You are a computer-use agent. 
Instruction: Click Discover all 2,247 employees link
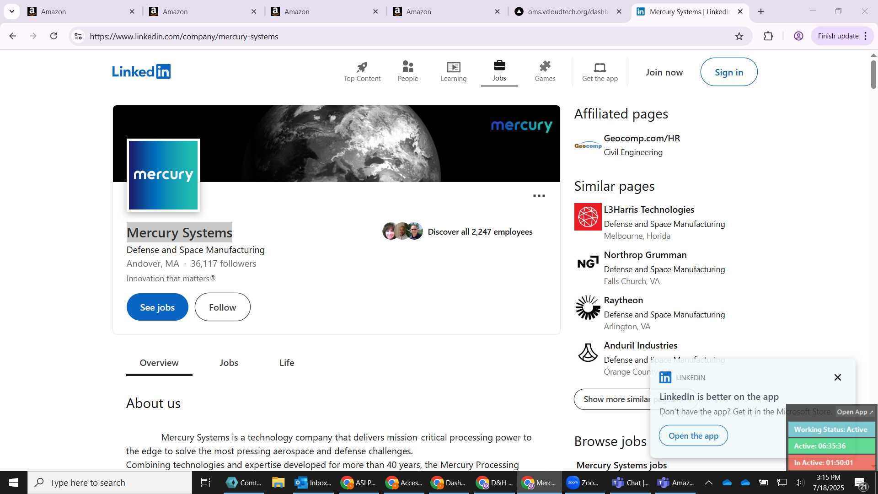tap(480, 232)
